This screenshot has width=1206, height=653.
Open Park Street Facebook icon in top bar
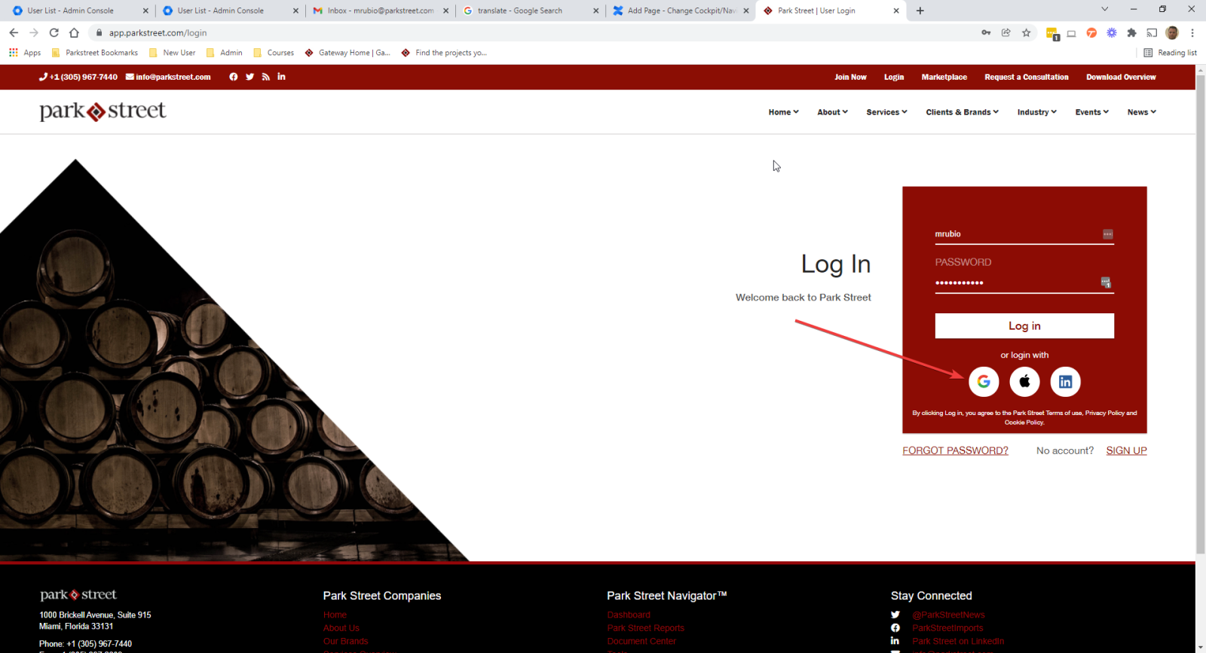pyautogui.click(x=234, y=77)
